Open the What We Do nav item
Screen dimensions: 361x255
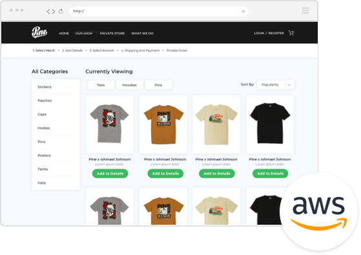point(142,33)
